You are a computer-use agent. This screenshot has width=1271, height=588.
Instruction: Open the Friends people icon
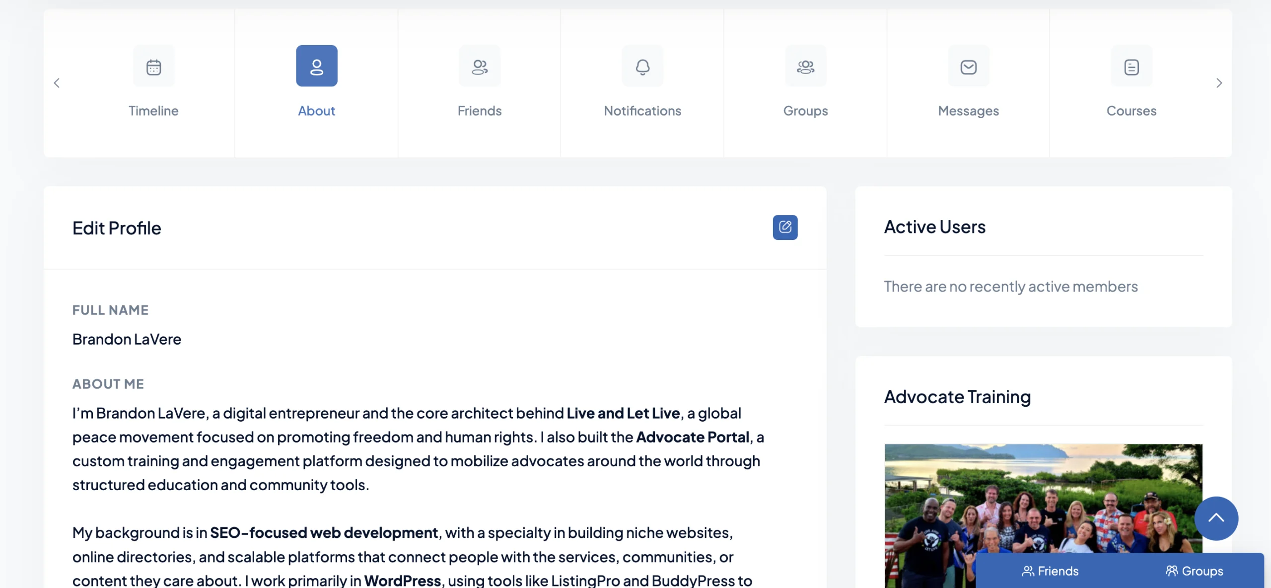[480, 67]
